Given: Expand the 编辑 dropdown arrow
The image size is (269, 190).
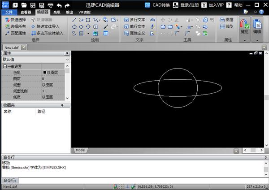Looking at the screenshot, I should (x=258, y=40).
